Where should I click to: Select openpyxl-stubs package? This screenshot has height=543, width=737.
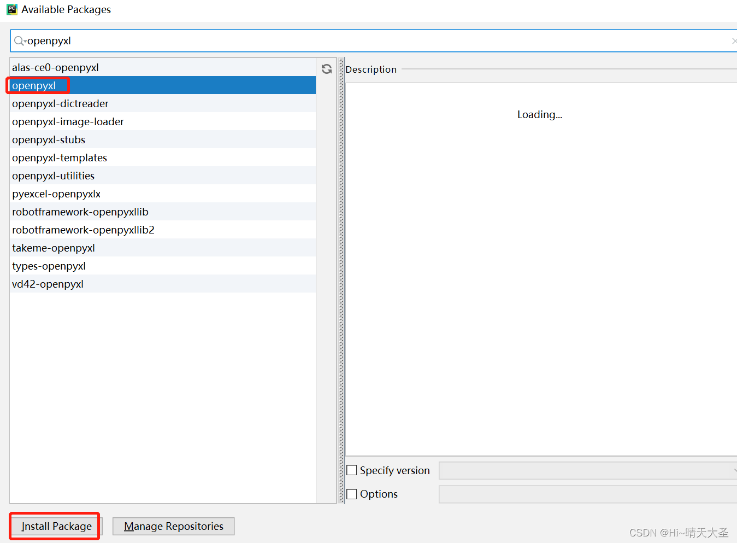coord(163,139)
